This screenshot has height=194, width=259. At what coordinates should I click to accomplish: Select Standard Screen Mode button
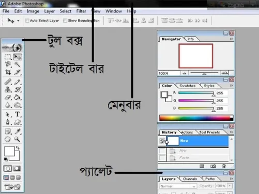(x=6, y=177)
